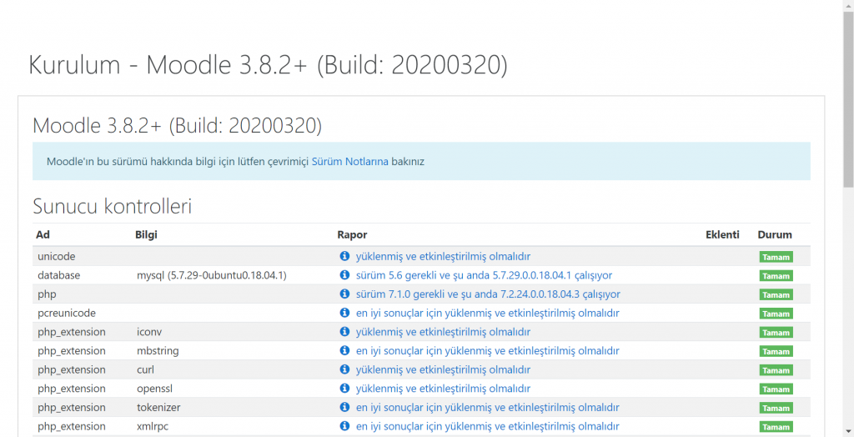Image resolution: width=854 pixels, height=437 pixels.
Task: Click the info icon in the mbstring row
Action: [344, 350]
